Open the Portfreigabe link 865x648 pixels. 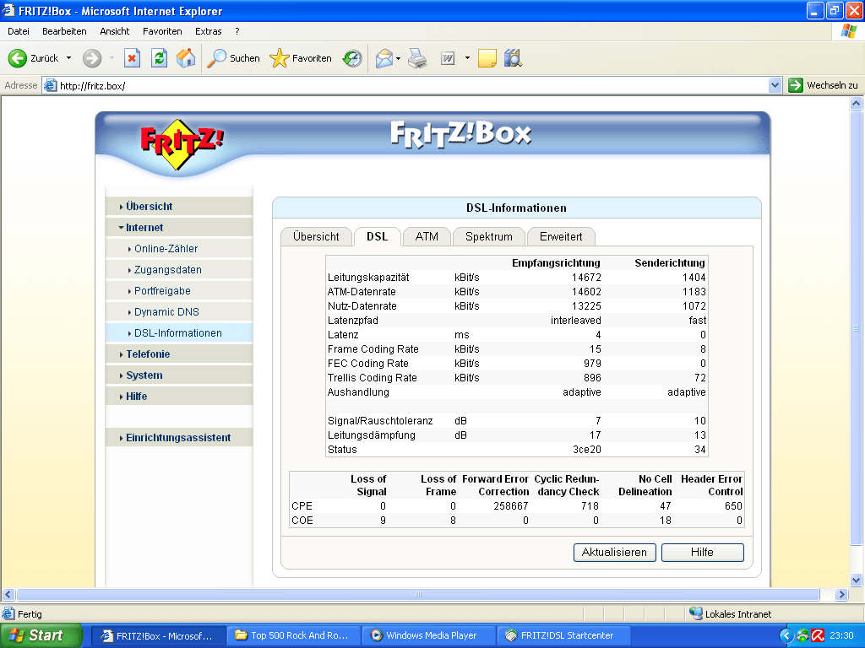click(162, 290)
